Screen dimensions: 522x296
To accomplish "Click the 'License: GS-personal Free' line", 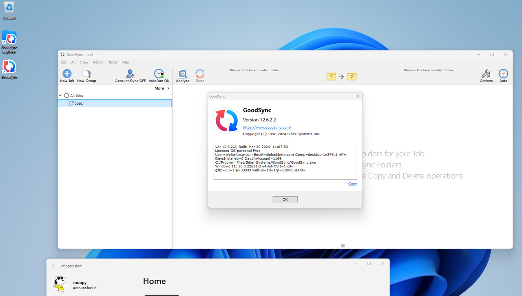I will pos(238,151).
